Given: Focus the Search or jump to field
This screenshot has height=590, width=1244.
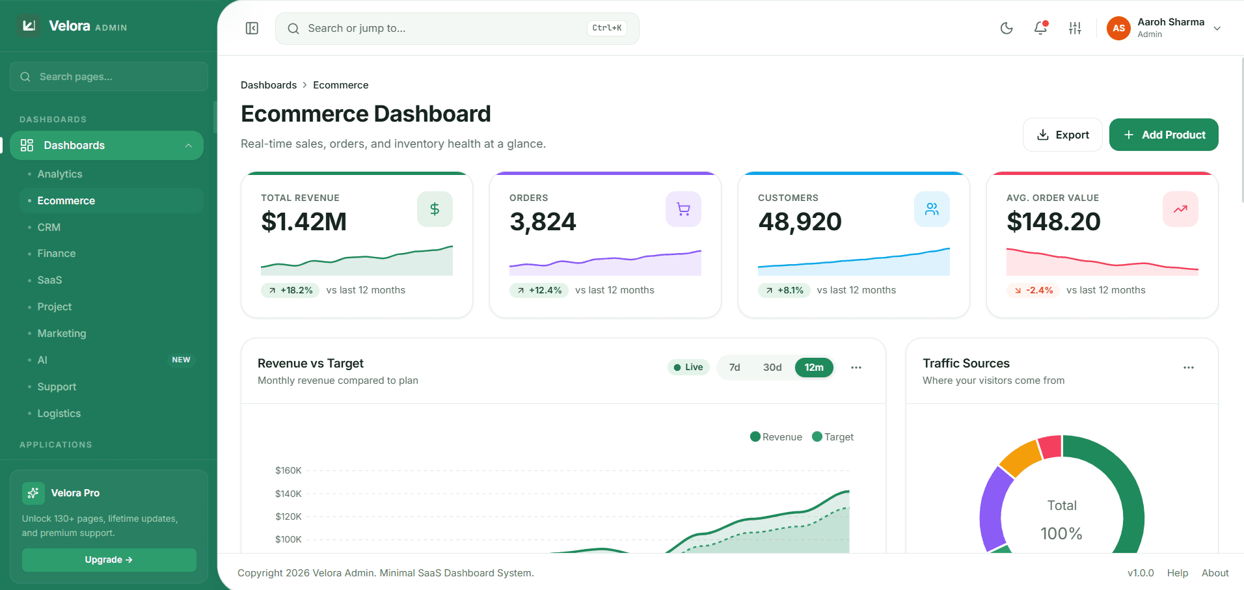Looking at the screenshot, I should click(x=457, y=29).
